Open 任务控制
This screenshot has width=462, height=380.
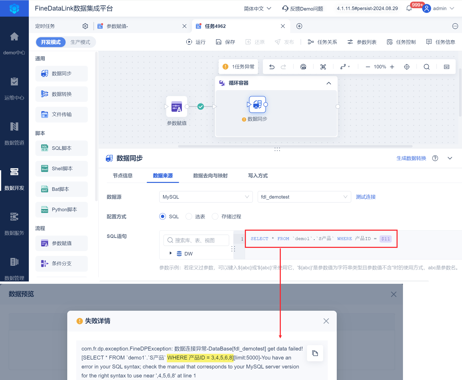pos(401,42)
